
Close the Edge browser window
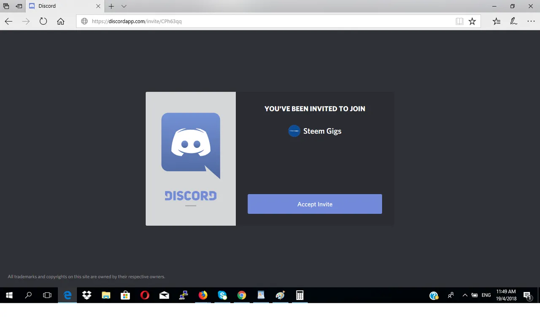pyautogui.click(x=531, y=6)
